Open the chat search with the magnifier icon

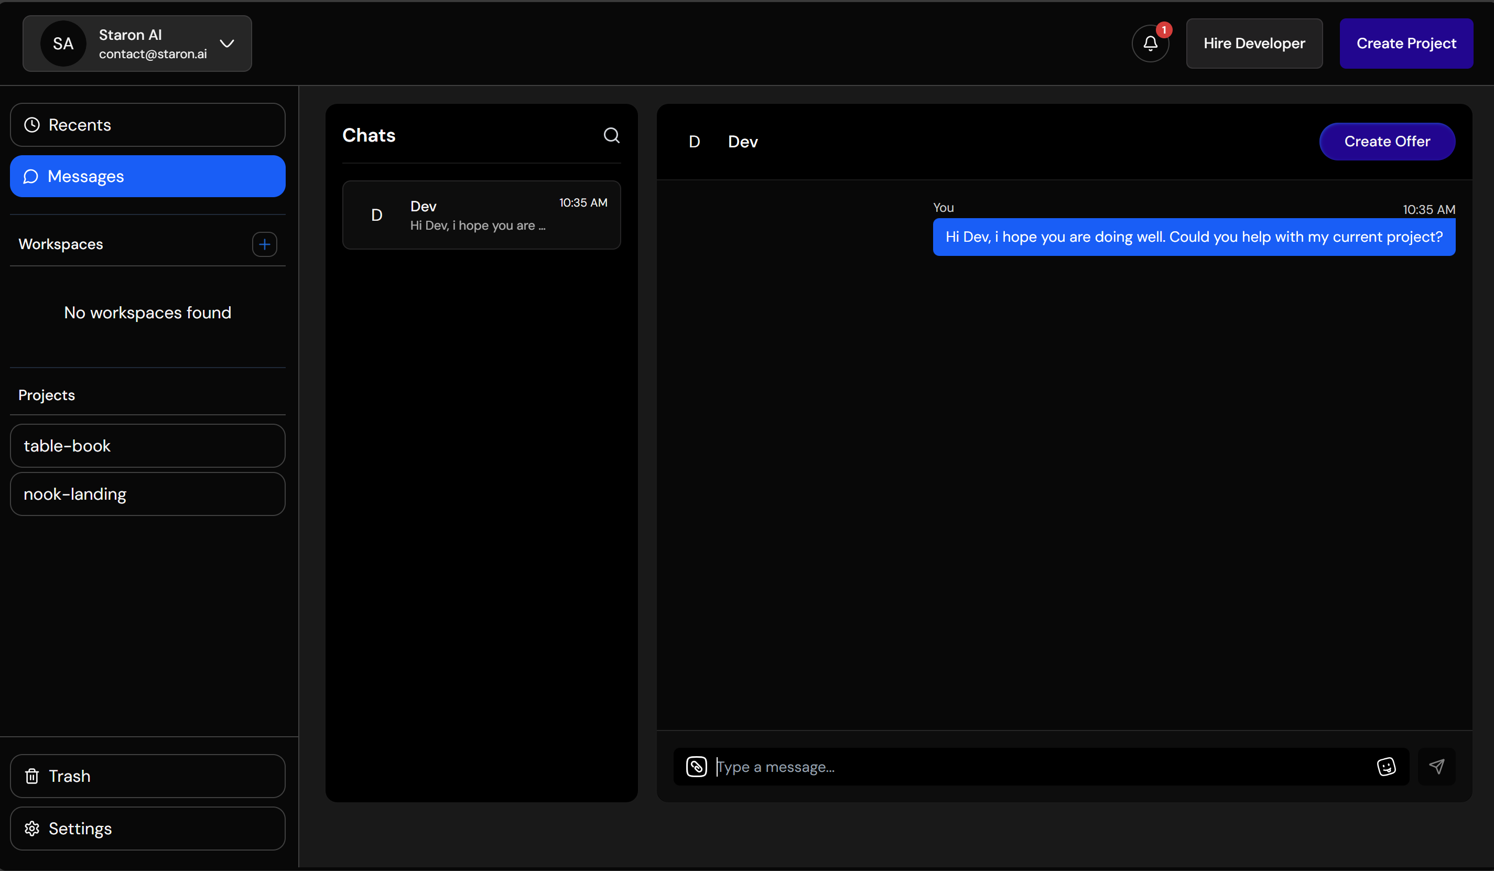pyautogui.click(x=612, y=135)
